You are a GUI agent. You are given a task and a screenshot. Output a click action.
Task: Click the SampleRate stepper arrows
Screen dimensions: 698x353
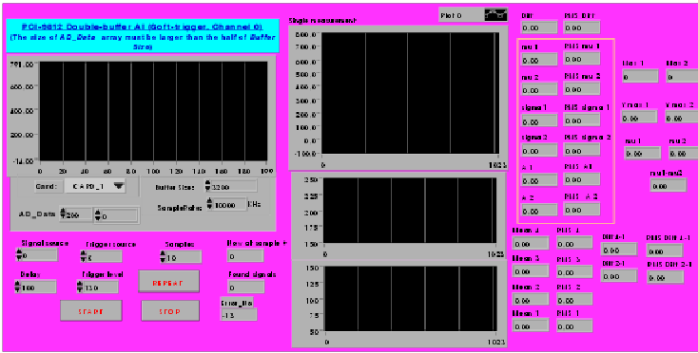(x=209, y=204)
